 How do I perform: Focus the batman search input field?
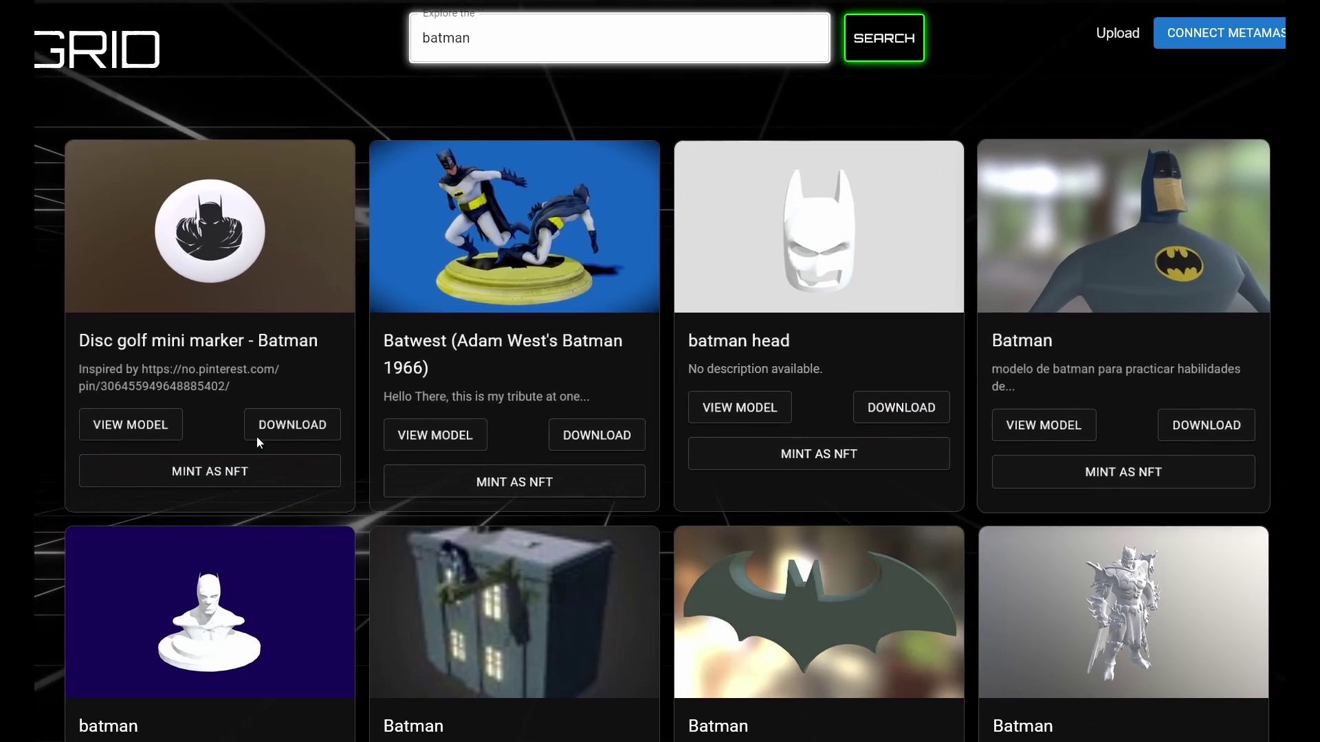(619, 38)
